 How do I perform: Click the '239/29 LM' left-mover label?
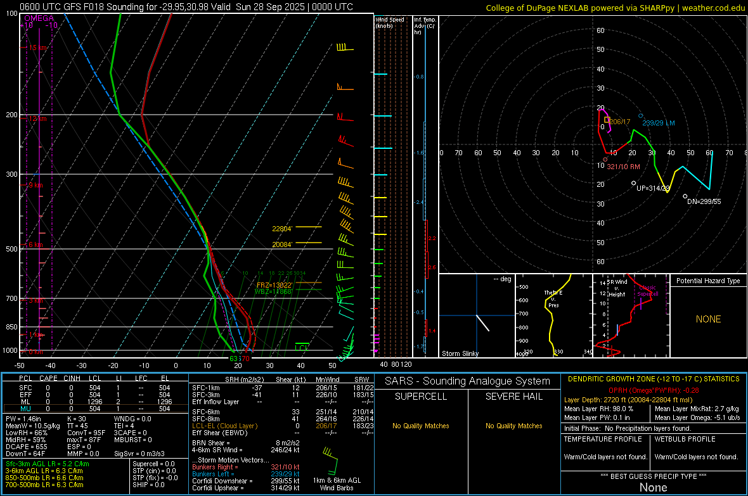pyautogui.click(x=659, y=123)
